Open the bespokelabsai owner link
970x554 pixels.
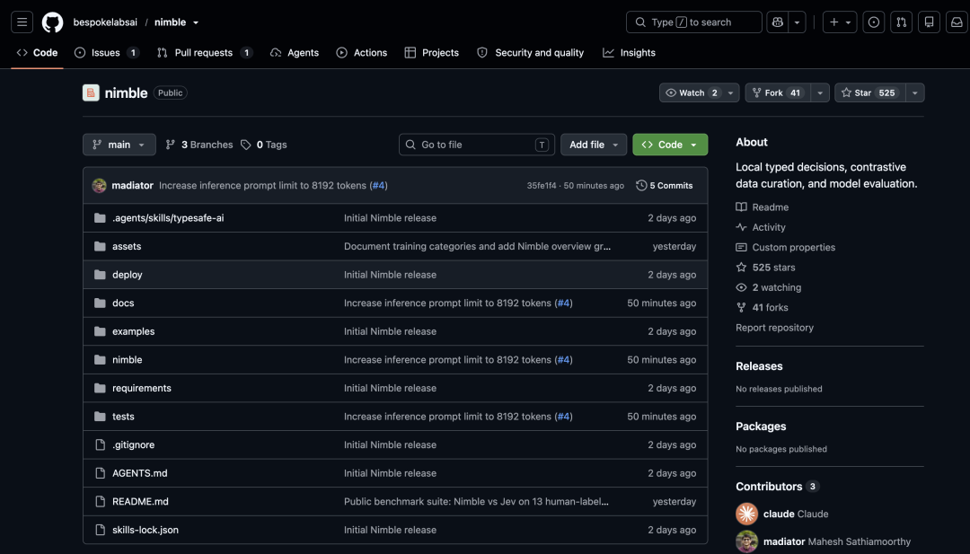[x=105, y=22]
